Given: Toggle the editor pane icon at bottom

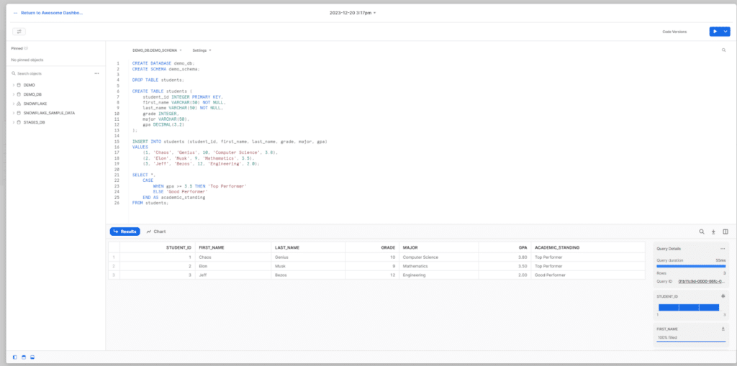Looking at the screenshot, I should pos(24,357).
